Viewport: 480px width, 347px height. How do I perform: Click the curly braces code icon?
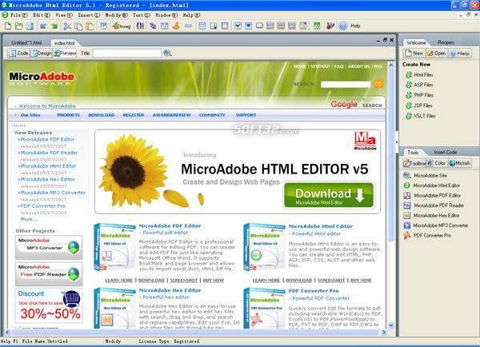[140, 26]
